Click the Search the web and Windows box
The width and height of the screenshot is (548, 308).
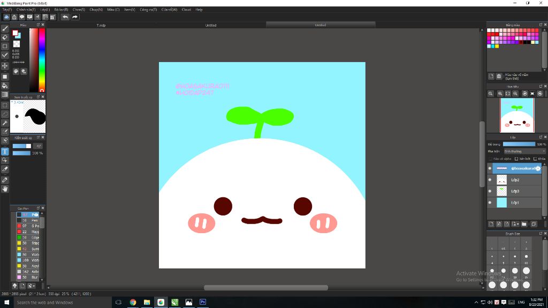click(62, 303)
